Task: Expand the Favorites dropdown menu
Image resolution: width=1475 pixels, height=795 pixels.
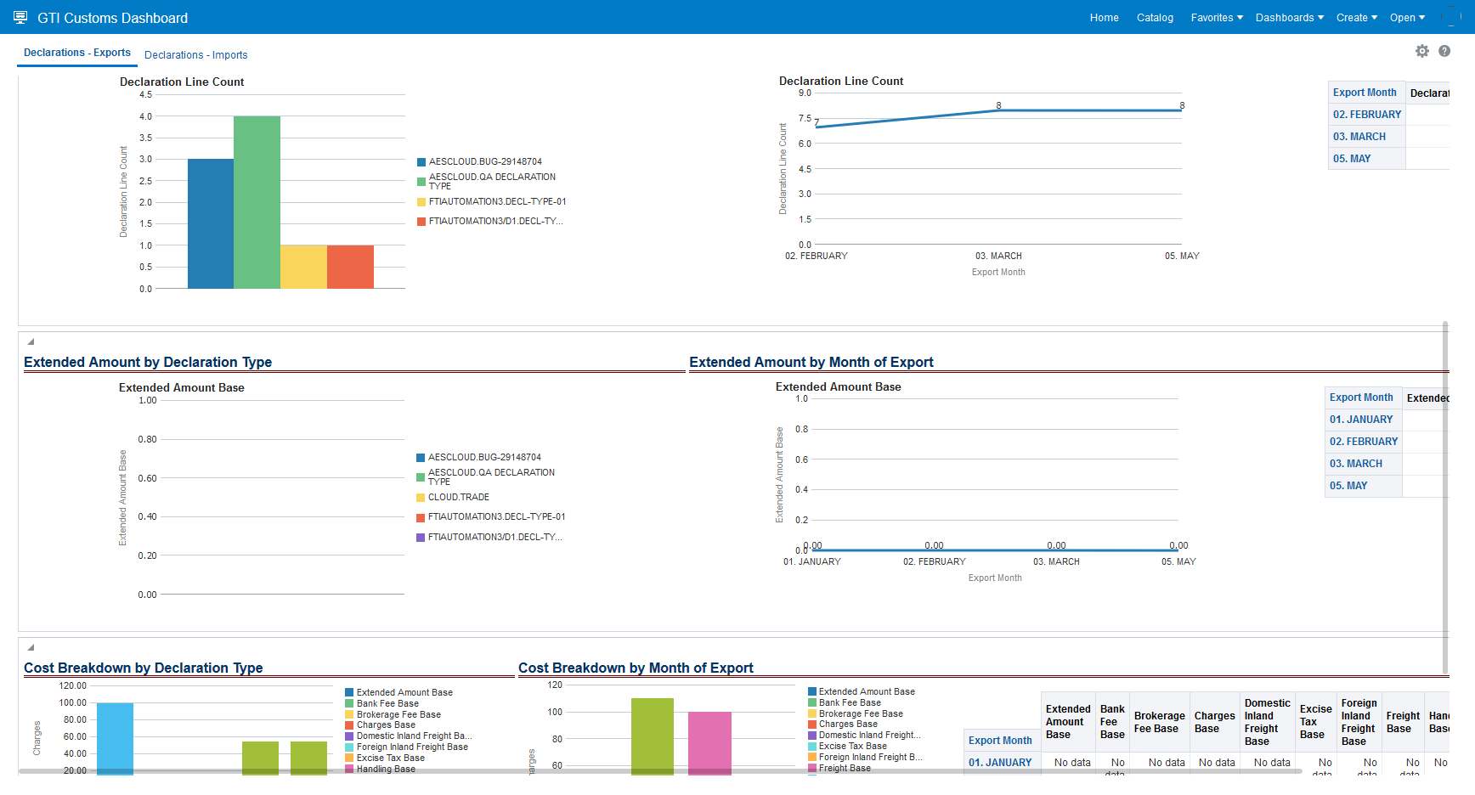Action: coord(1217,18)
